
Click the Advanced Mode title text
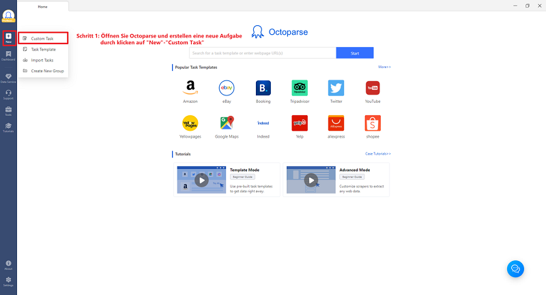coord(354,170)
